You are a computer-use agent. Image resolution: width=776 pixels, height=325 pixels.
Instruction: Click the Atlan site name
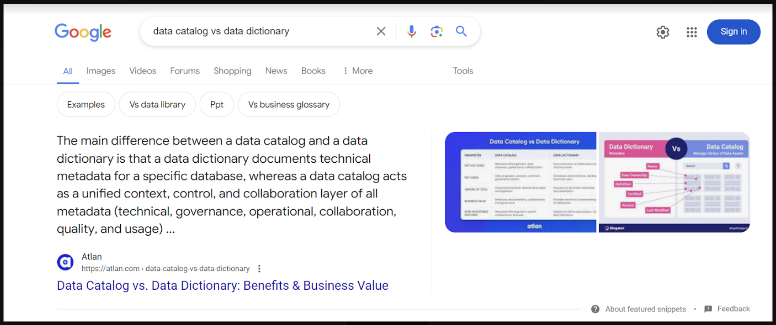92,257
